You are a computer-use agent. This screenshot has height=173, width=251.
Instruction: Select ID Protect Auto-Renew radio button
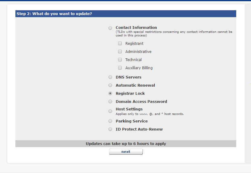(110, 129)
